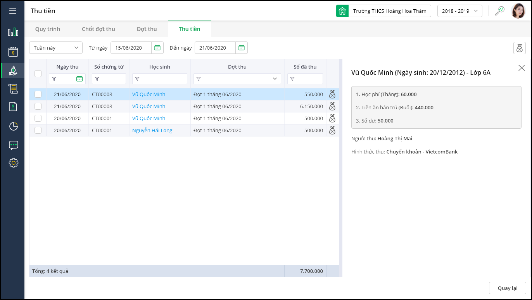Expand the Tuần này period dropdown

[x=56, y=48]
